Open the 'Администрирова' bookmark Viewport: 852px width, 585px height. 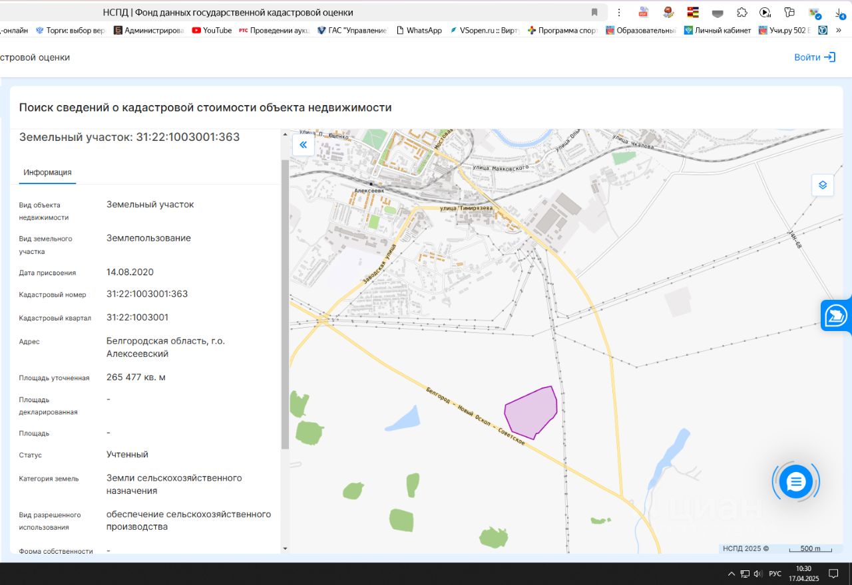point(148,31)
